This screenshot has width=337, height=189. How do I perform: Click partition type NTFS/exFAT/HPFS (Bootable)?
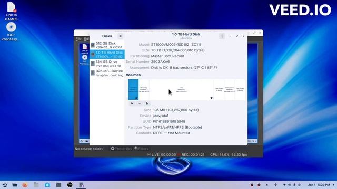[x=177, y=127]
